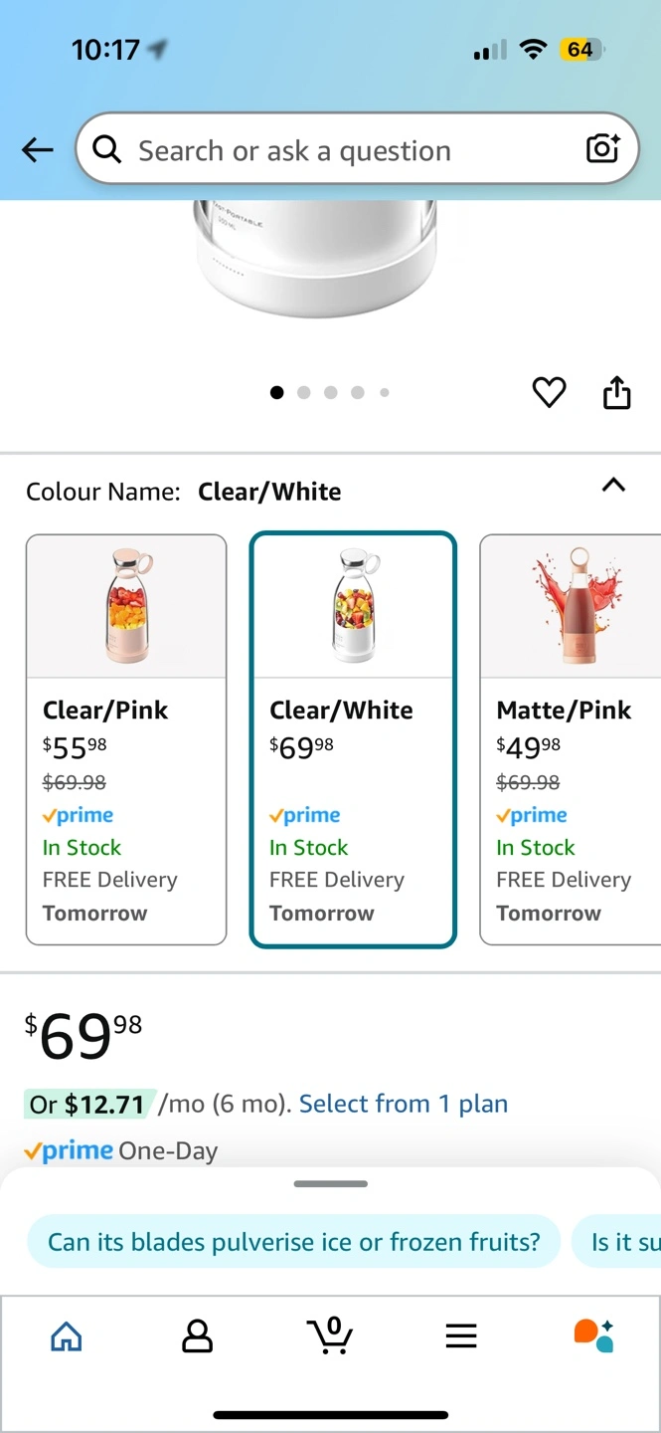Select Clear/Pink colour option
This screenshot has width=661, height=1433.
pos(126,739)
